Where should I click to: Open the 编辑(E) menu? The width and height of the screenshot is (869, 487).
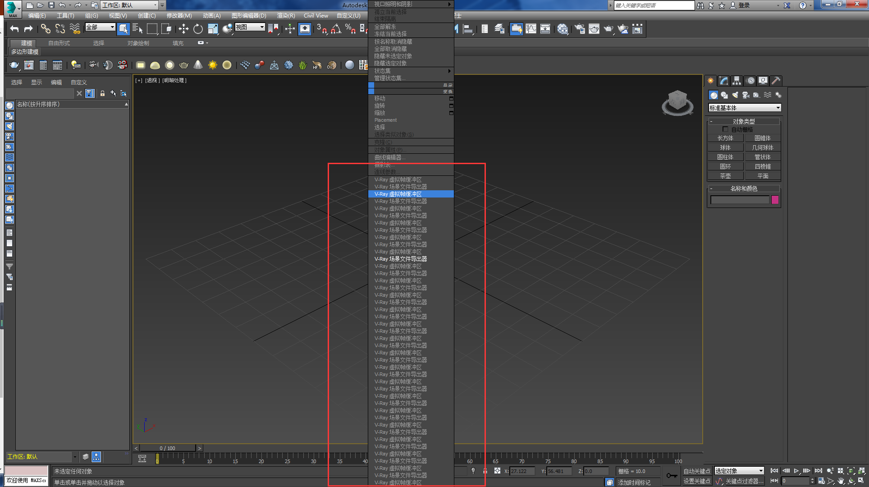[x=37, y=15]
